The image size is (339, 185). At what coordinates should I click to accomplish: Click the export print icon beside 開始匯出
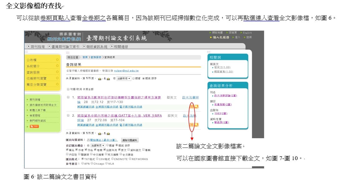click(x=89, y=140)
